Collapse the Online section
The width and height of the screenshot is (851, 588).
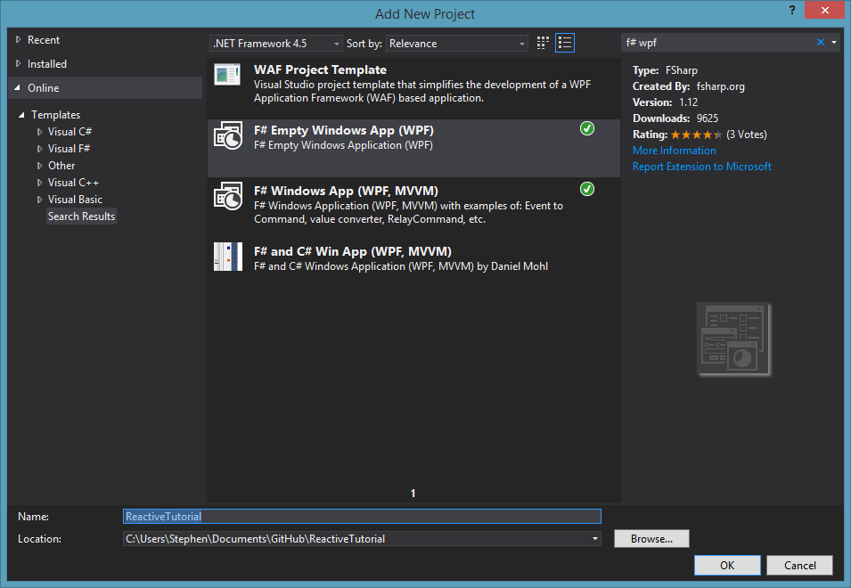pos(18,88)
